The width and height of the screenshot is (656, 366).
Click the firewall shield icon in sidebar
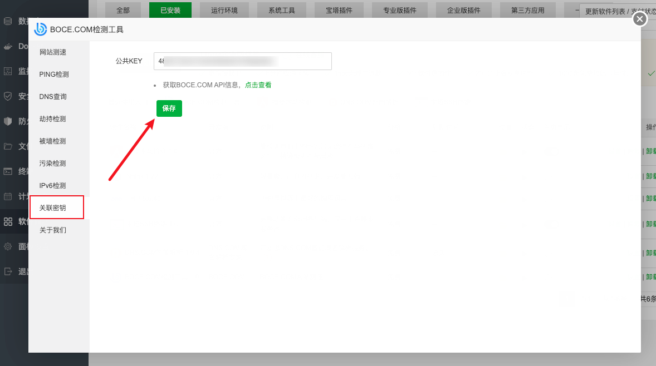(x=8, y=121)
